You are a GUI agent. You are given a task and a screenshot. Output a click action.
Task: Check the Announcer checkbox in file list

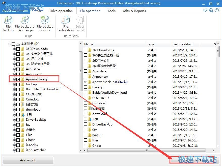click(85, 76)
